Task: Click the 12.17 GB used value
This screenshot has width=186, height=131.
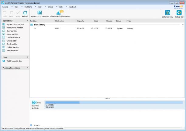Action: (95, 29)
